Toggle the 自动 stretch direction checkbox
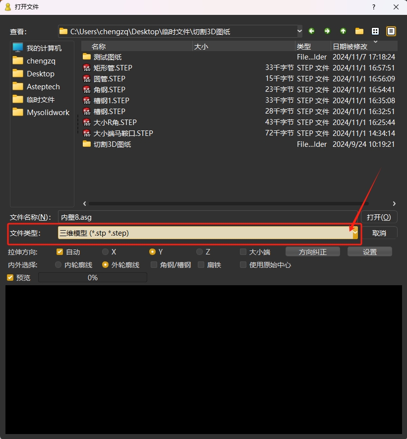This screenshot has height=439, width=407. 59,251
